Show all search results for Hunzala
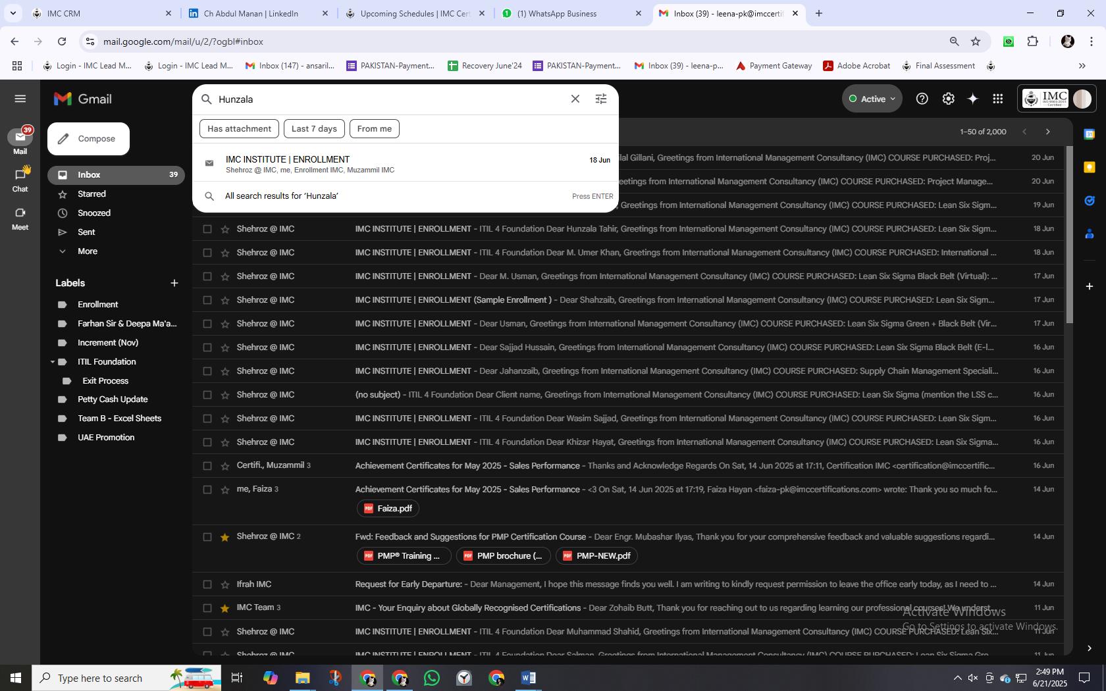Image resolution: width=1106 pixels, height=691 pixels. pos(406,196)
